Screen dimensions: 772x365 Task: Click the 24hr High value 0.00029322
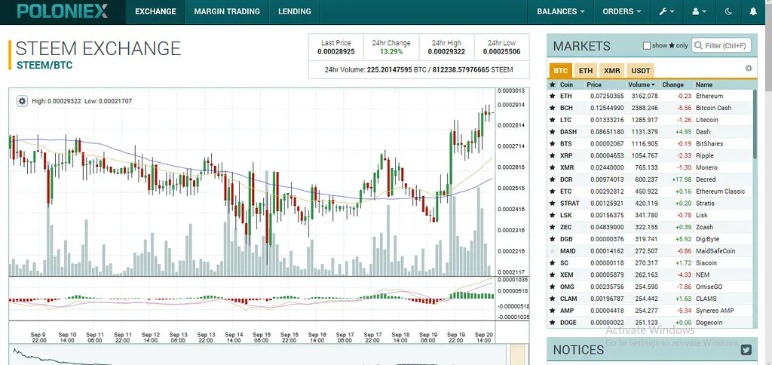click(x=446, y=51)
